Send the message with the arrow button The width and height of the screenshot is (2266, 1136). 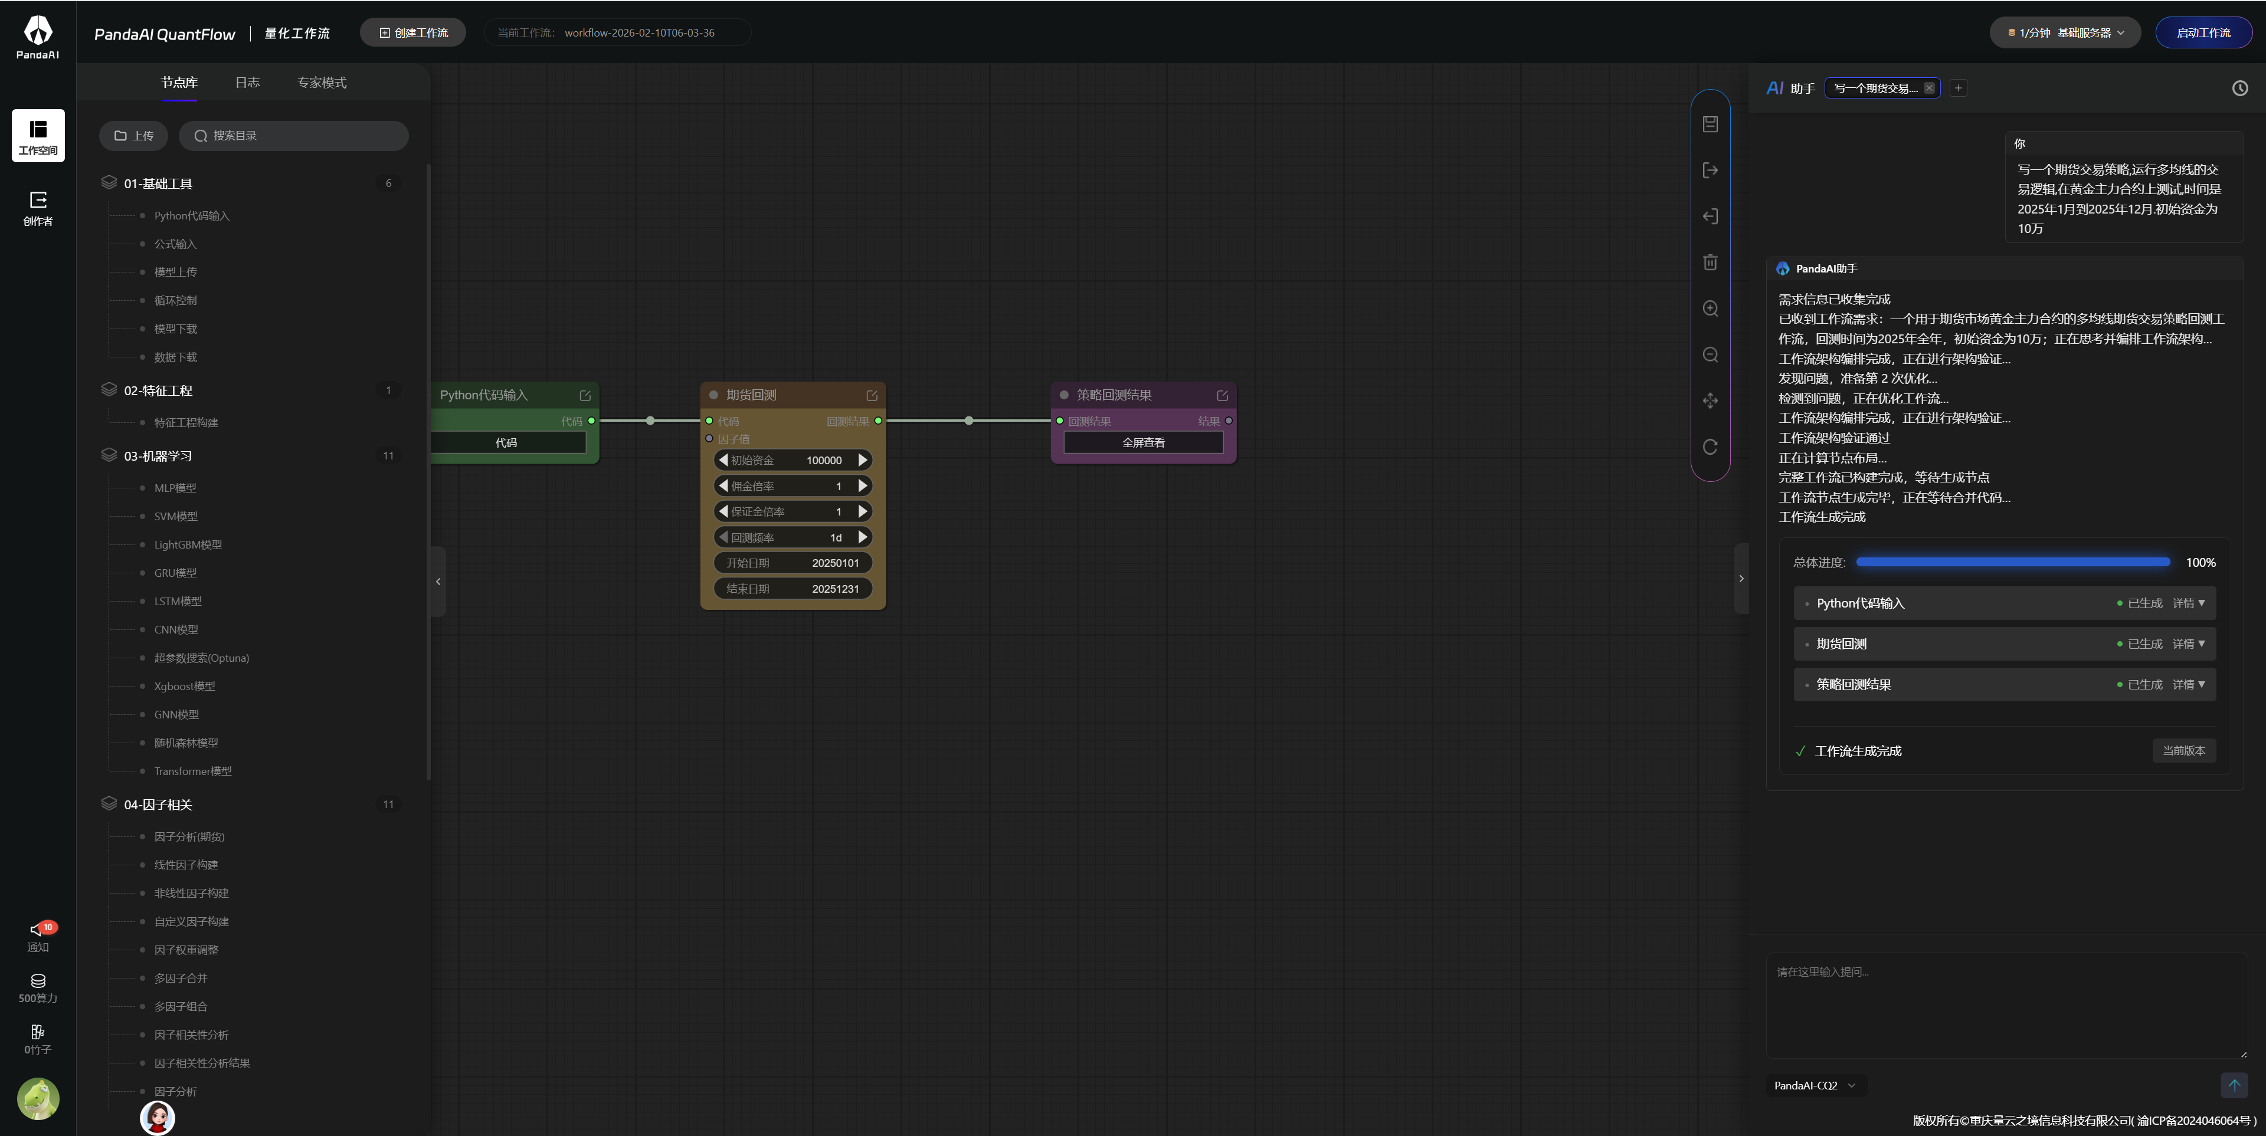tap(2234, 1085)
